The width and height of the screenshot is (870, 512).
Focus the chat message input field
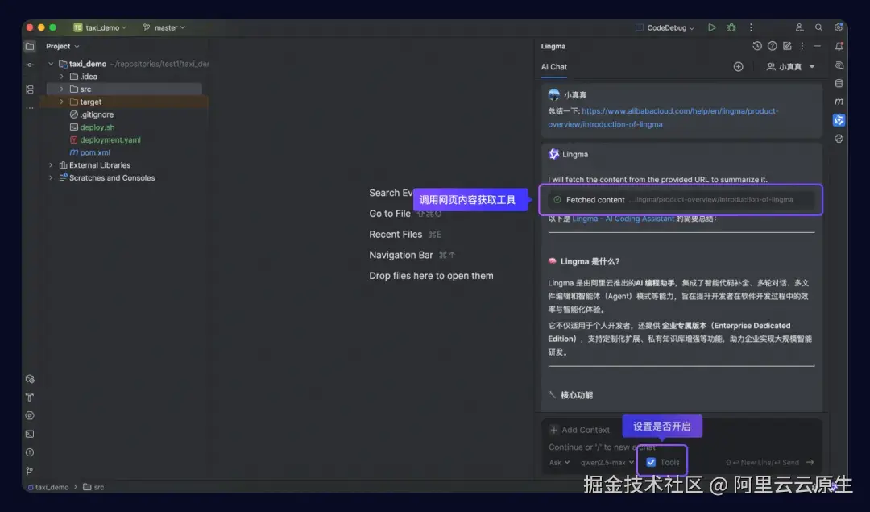click(681, 447)
